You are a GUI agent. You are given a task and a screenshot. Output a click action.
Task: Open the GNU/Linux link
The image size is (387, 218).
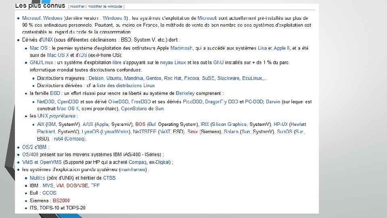[x=42, y=63]
